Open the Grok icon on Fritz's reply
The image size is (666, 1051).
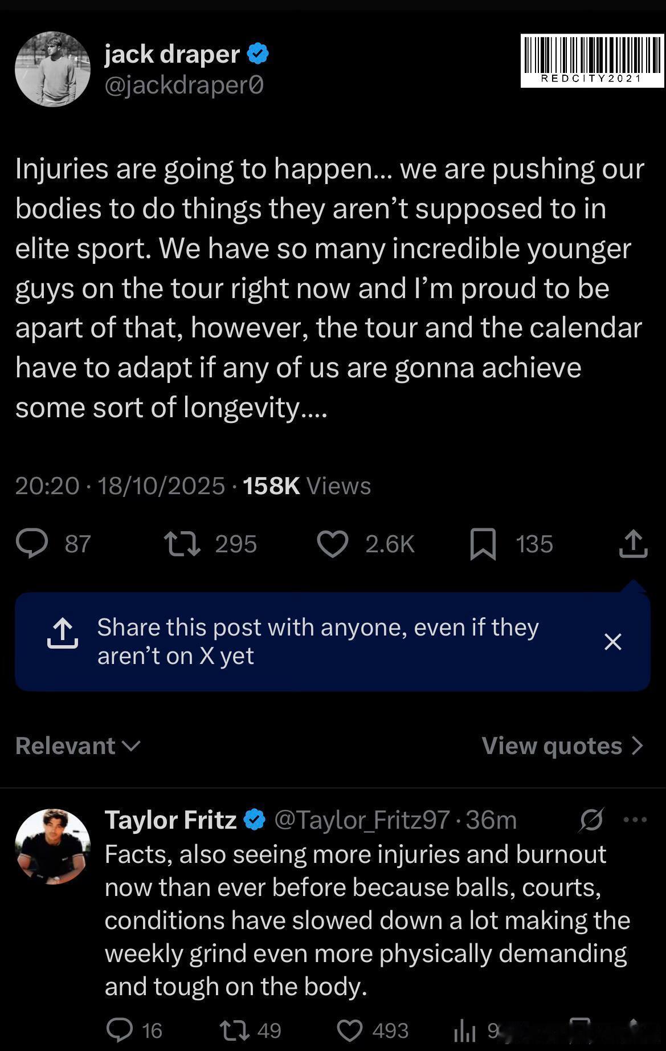591,820
